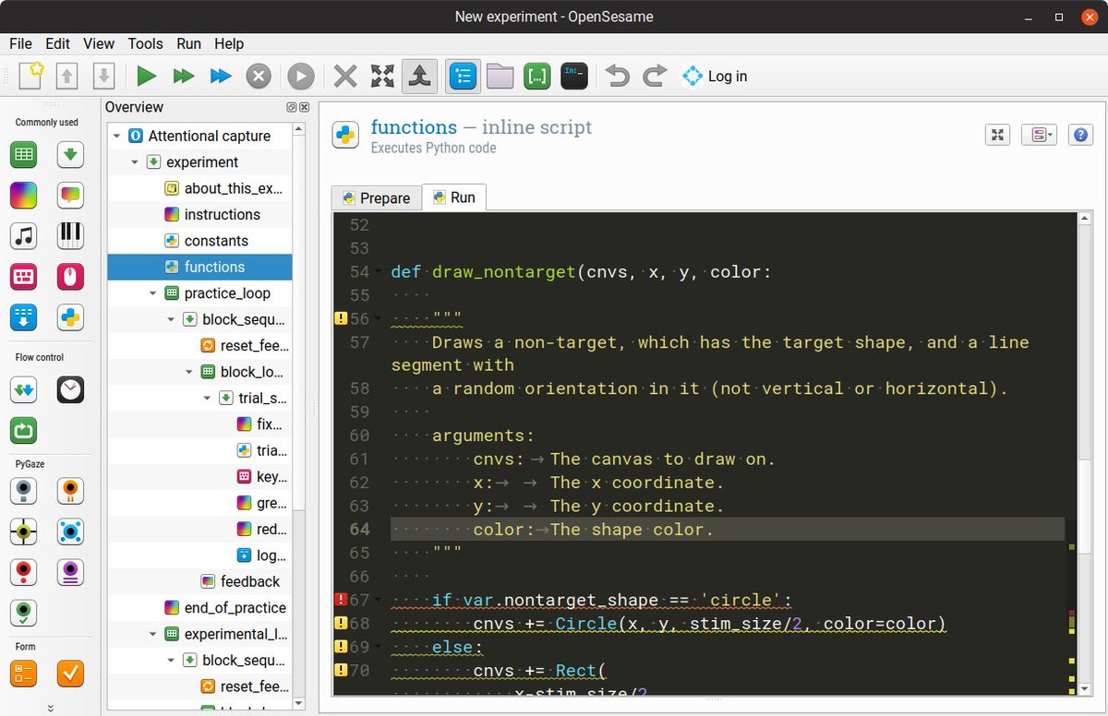
Task: Collapse the trial_s... node
Action: point(207,399)
